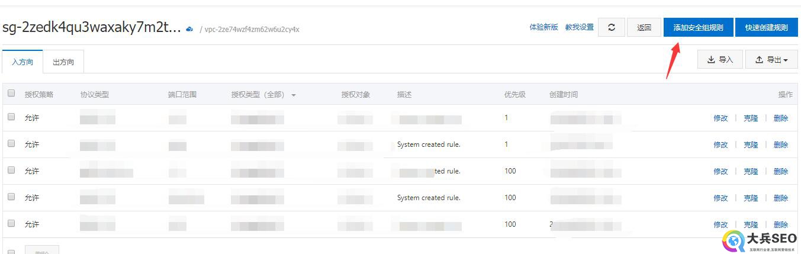The image size is (801, 254).
Task: Click 删除 in the third rule row
Action: (781, 171)
